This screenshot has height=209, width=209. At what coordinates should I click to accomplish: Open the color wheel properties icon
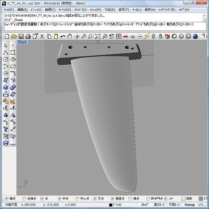point(174,36)
